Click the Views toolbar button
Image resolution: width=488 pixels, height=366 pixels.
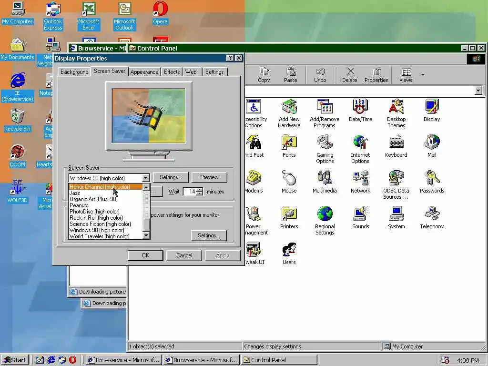click(x=406, y=75)
